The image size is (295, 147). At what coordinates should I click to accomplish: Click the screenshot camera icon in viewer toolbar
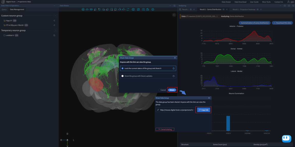point(143,9)
